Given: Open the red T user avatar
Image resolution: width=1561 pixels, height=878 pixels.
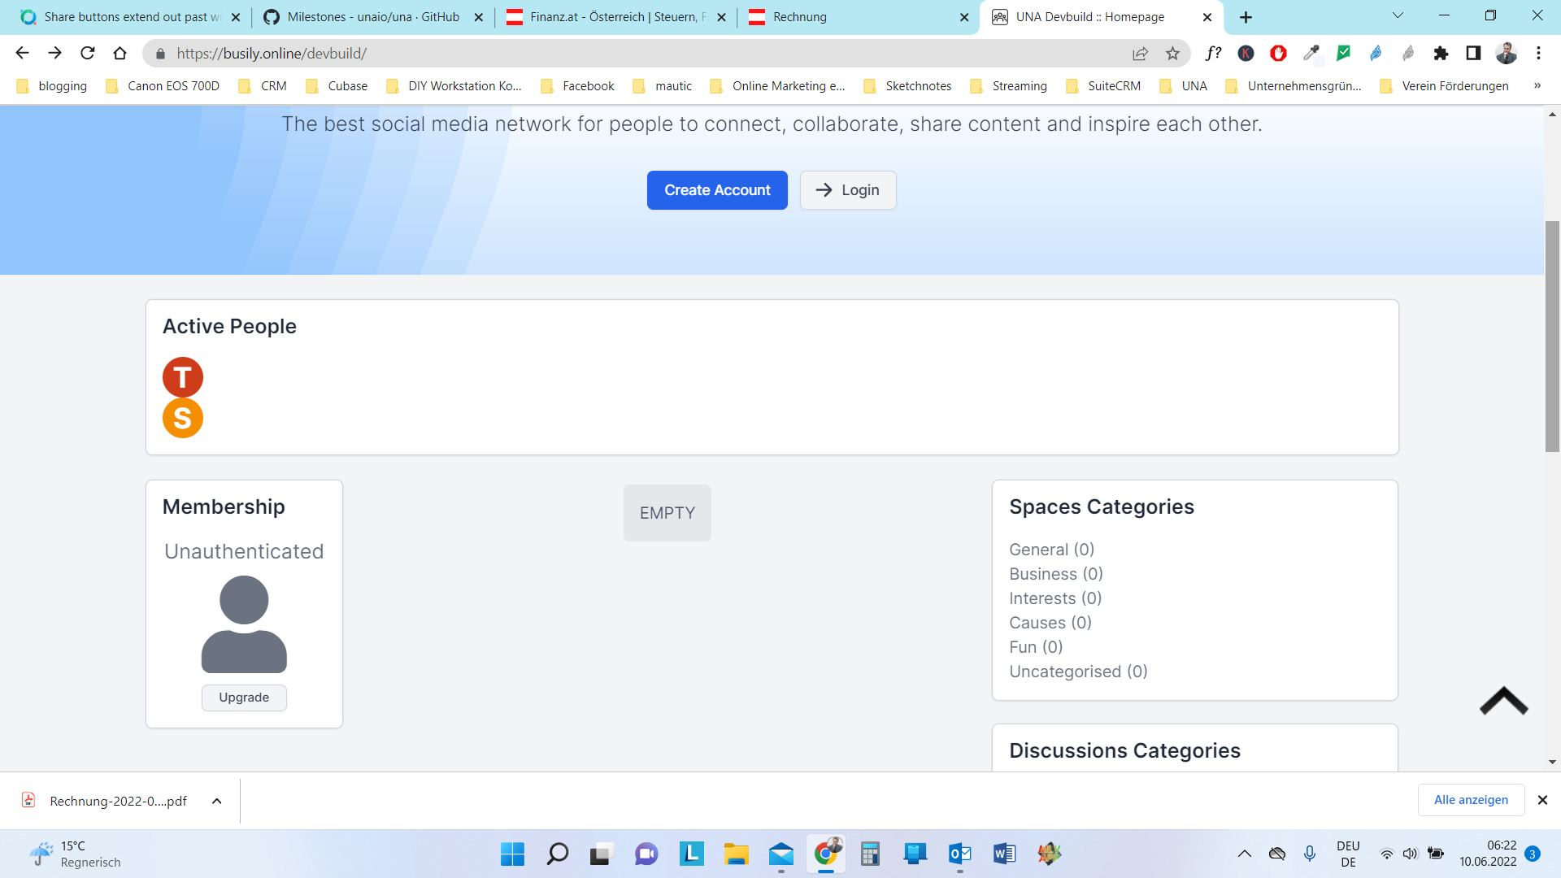Looking at the screenshot, I should (x=183, y=377).
